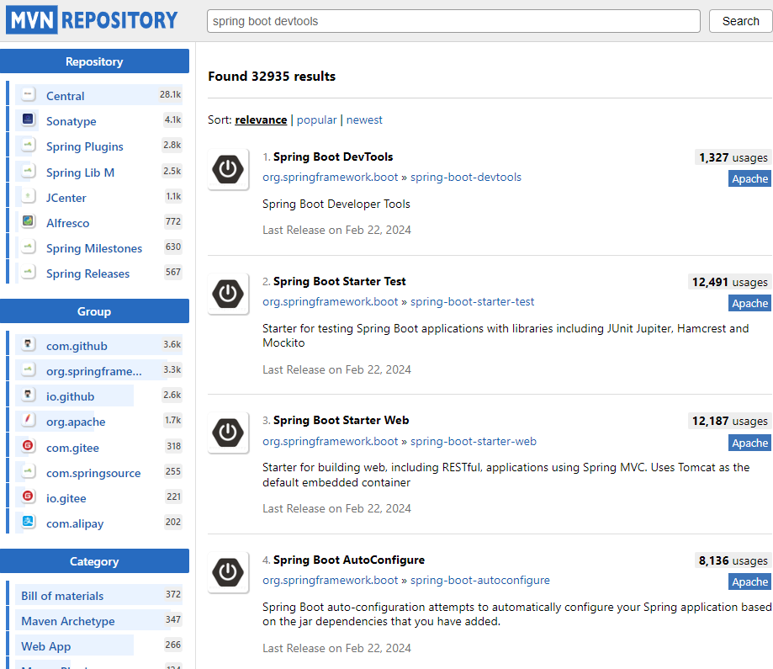Open the Spring Boot Starter Web title

(x=341, y=421)
